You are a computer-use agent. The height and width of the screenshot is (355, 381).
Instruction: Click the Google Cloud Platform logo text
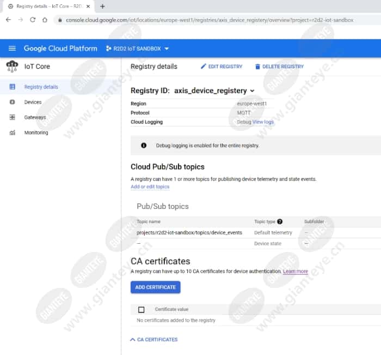point(60,49)
